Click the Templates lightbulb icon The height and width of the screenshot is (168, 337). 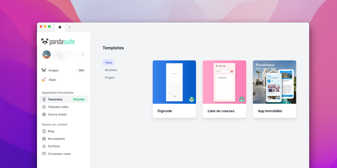[x=45, y=99]
